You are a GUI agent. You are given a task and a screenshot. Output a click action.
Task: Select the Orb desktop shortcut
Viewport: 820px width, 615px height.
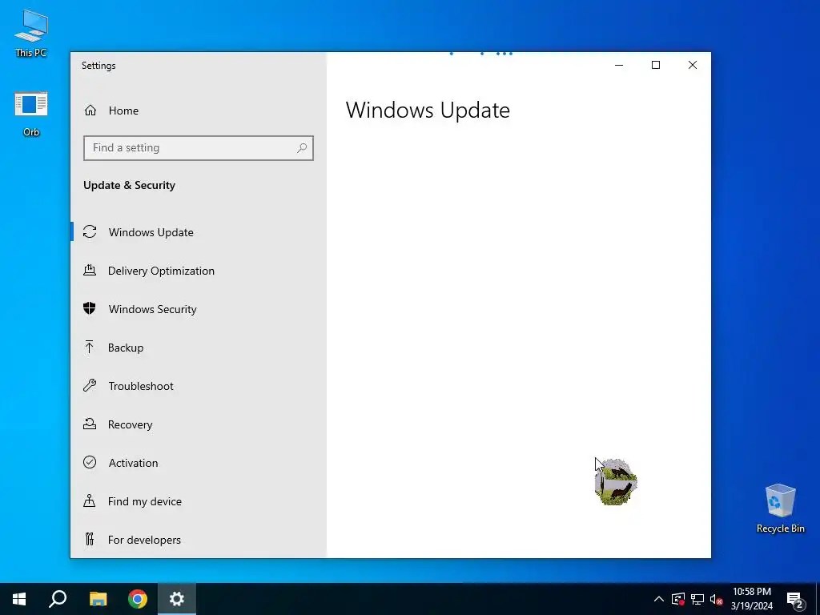click(x=31, y=114)
